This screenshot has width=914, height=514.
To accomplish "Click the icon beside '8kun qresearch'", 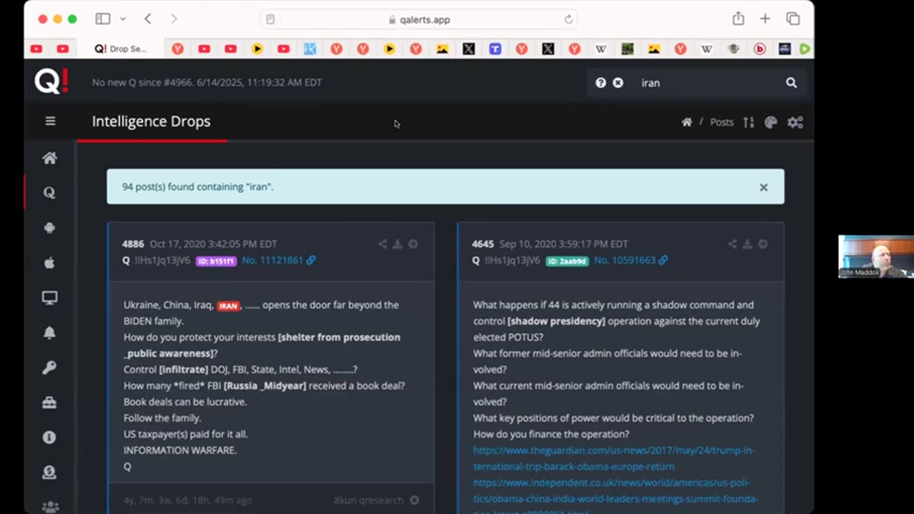I will 414,500.
